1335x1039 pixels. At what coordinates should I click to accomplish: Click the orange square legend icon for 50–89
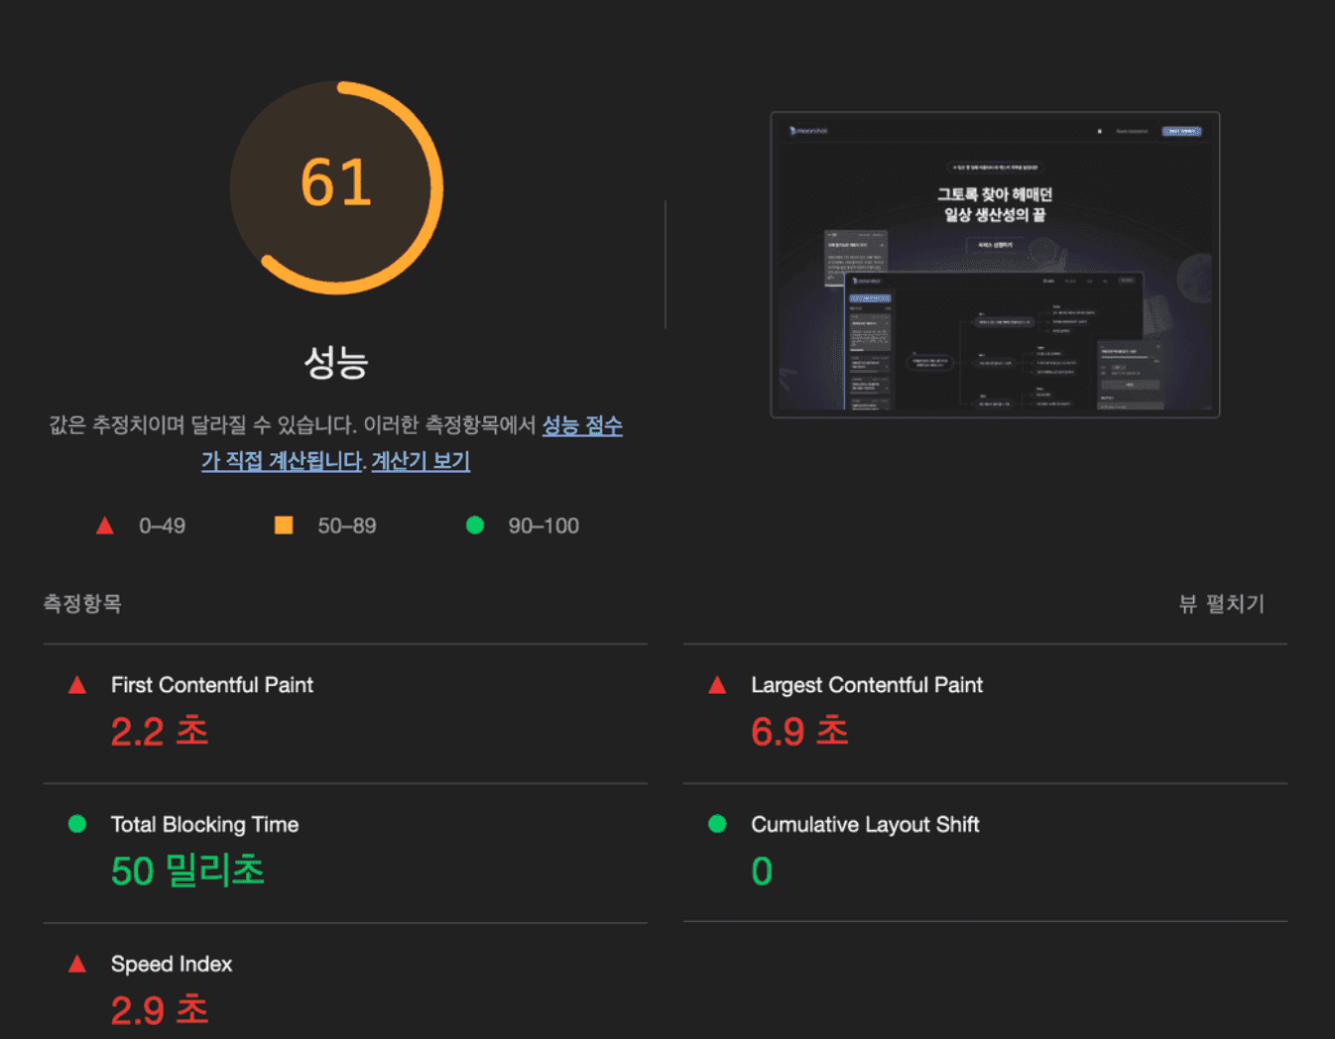(x=284, y=525)
